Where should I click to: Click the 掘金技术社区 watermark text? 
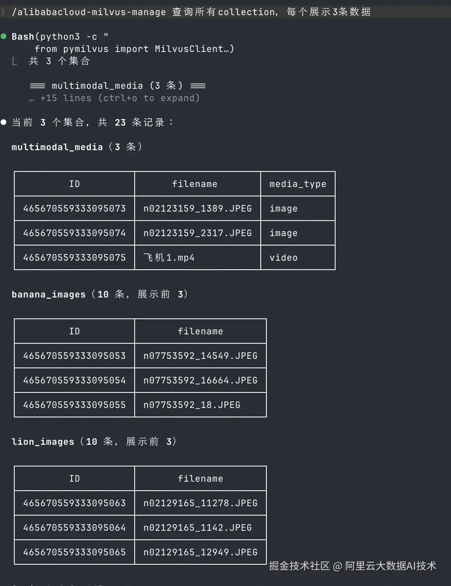(300, 566)
